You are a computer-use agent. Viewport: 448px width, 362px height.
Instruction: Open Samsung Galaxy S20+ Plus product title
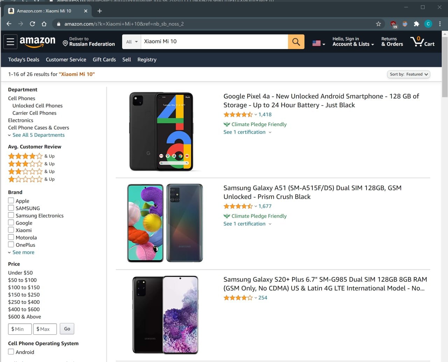[325, 284]
